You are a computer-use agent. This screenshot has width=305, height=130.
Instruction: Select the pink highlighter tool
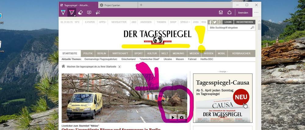(72, 12)
